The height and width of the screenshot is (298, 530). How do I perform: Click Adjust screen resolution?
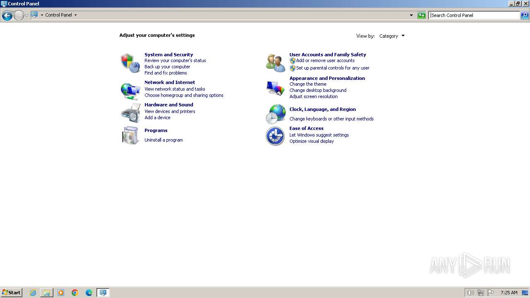pos(313,96)
